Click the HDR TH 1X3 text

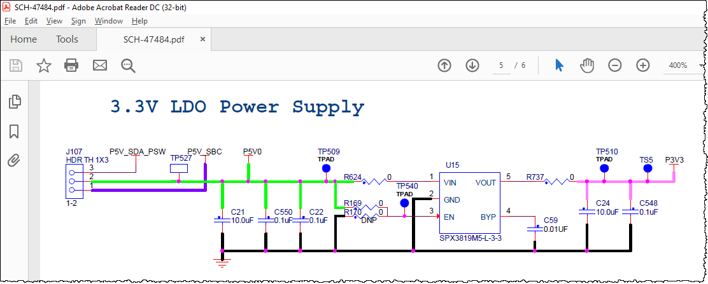coord(87,160)
